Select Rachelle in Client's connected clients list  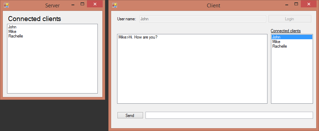point(292,46)
